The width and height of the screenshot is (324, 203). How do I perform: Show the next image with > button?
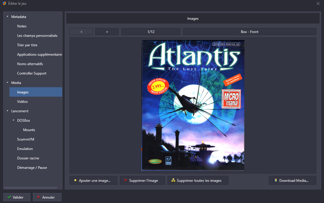[107, 32]
